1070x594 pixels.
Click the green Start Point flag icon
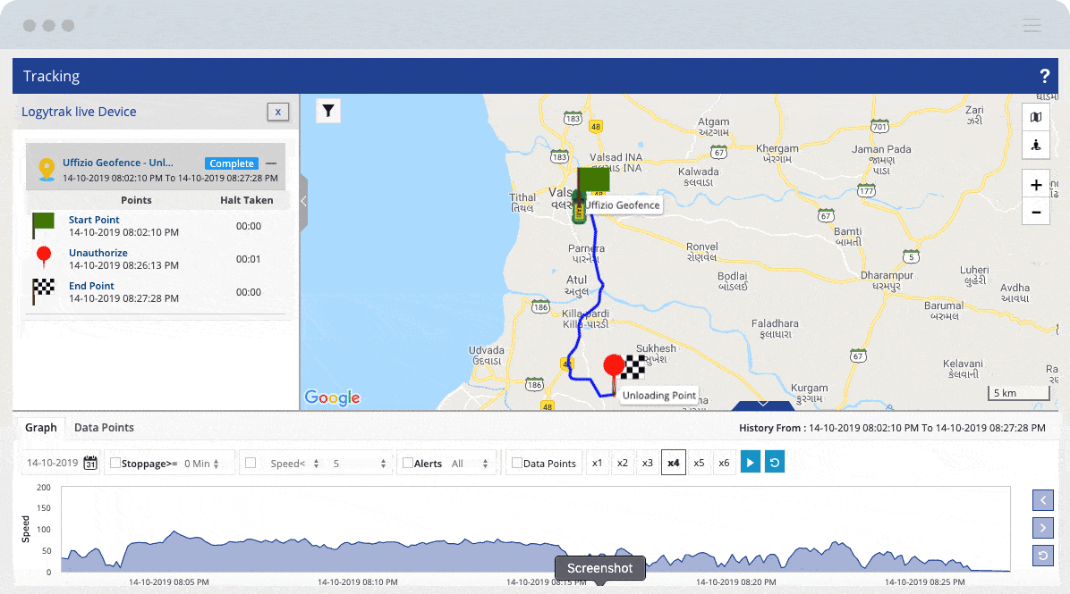pyautogui.click(x=43, y=225)
